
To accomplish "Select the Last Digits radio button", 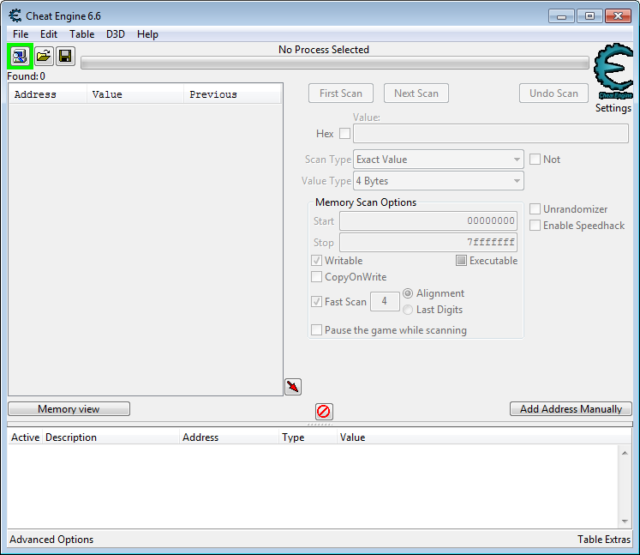I will (408, 310).
